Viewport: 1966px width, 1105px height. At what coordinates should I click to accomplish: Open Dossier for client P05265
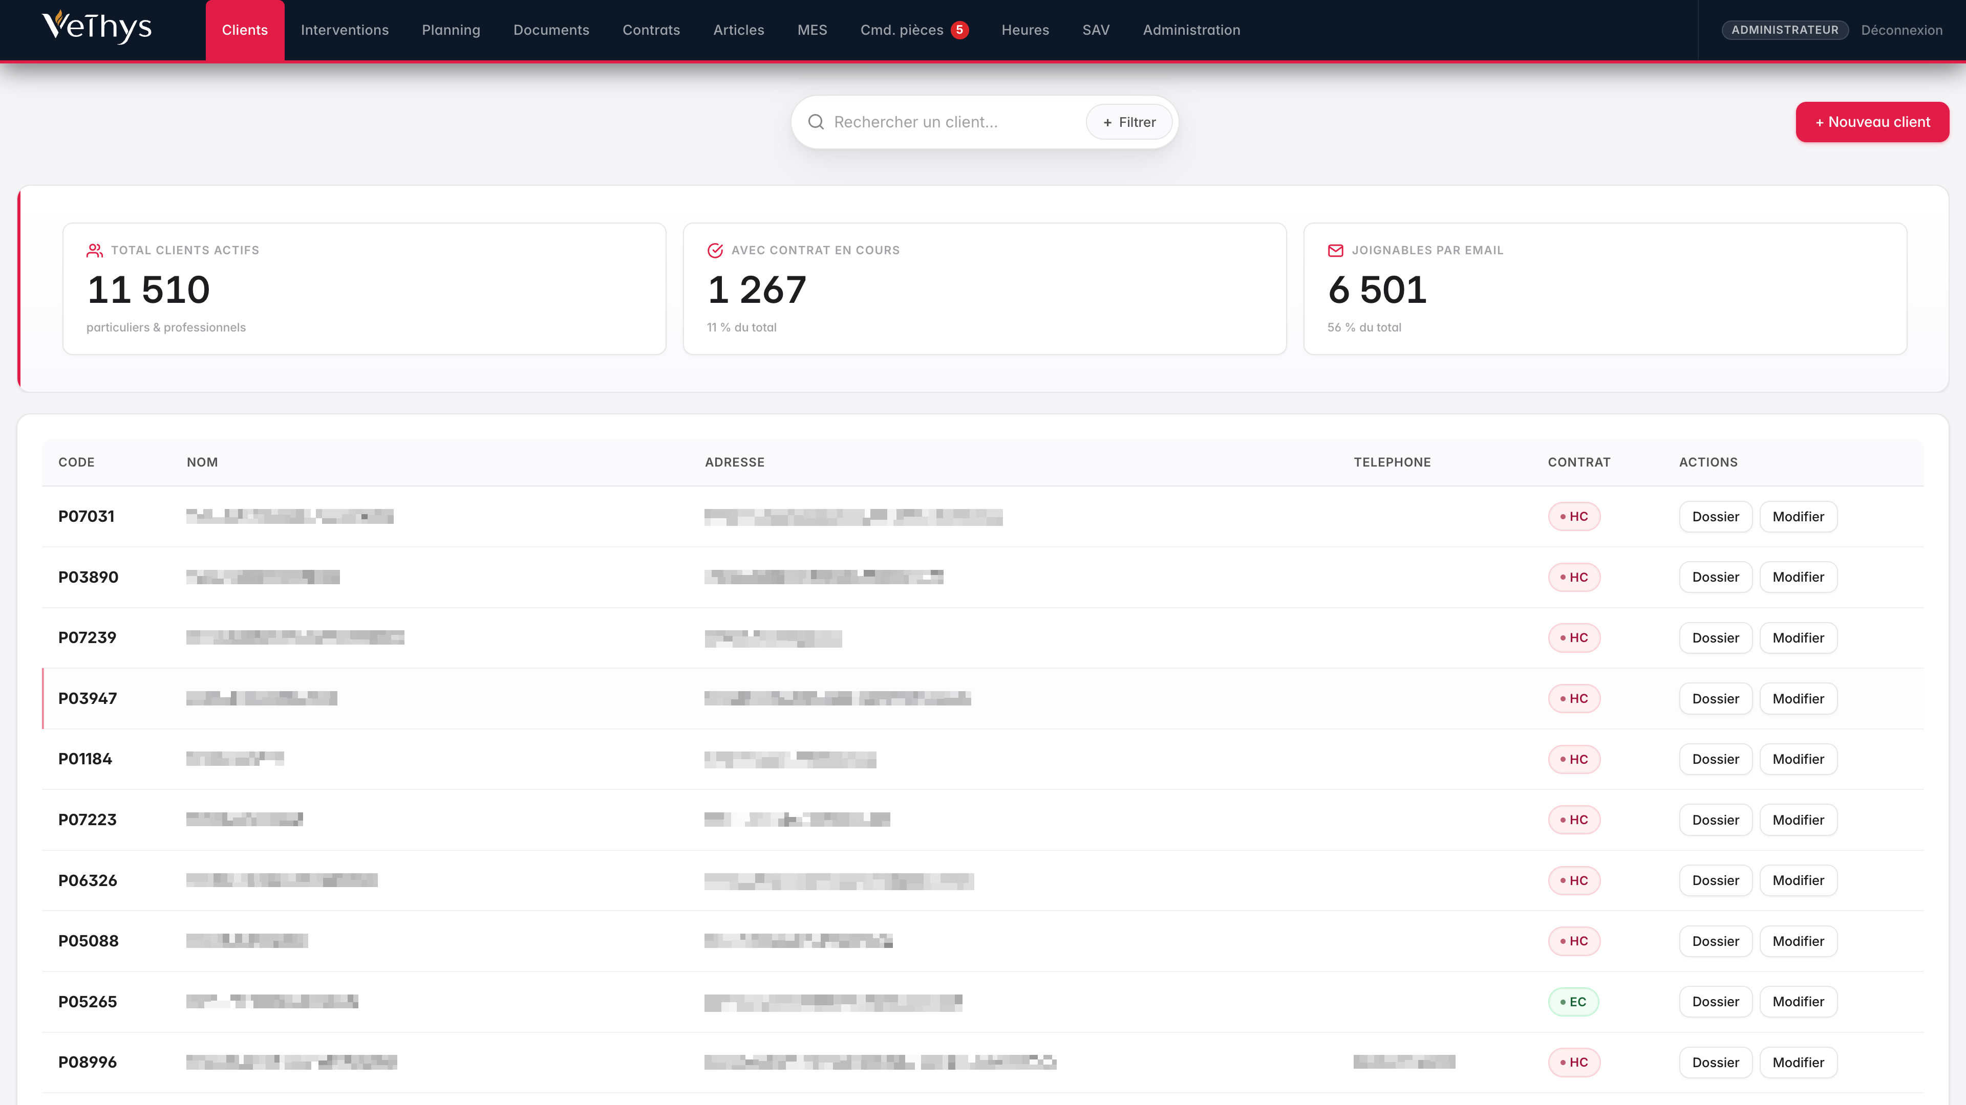(1716, 1001)
